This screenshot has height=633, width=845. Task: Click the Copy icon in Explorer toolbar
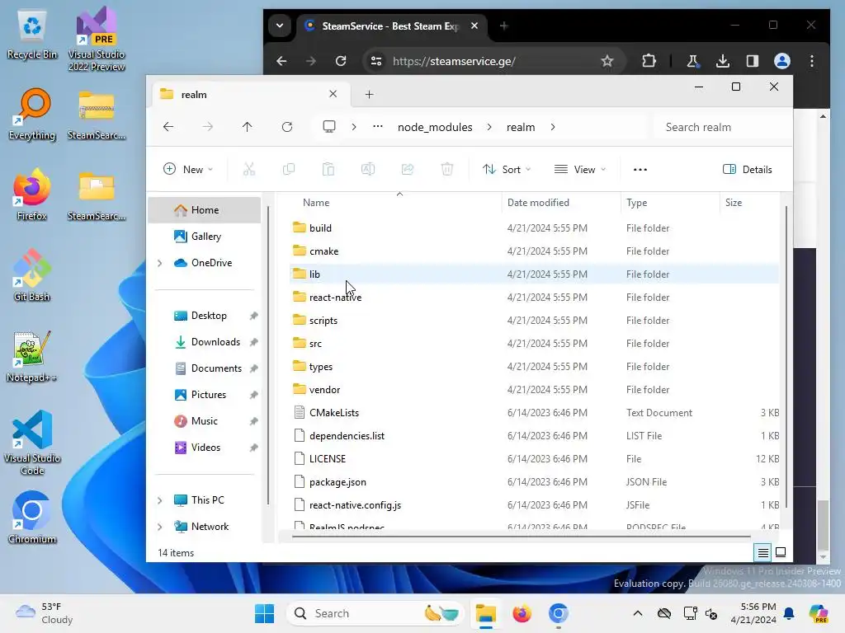click(x=289, y=170)
